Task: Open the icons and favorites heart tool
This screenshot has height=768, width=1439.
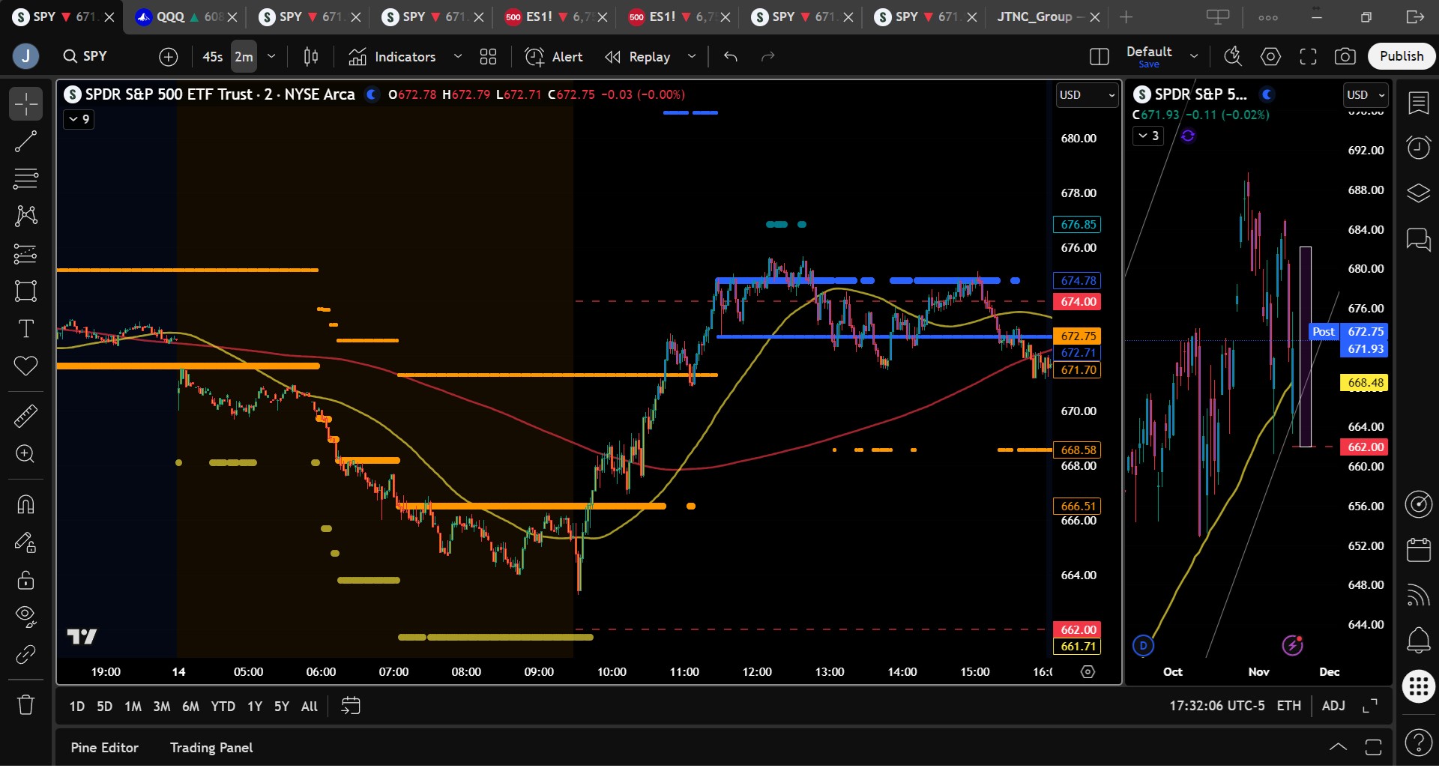Action: [25, 366]
